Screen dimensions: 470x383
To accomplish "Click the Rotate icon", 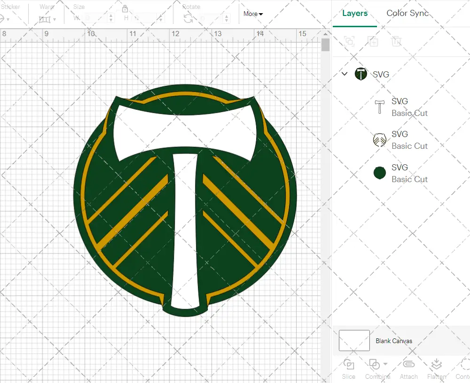I will tap(188, 19).
